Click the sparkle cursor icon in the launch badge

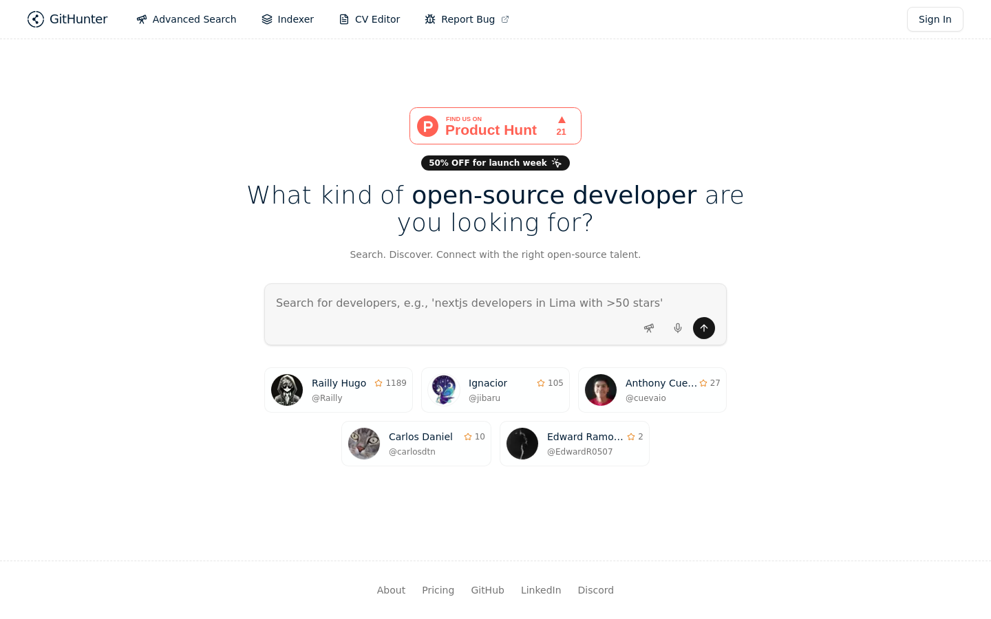click(557, 163)
